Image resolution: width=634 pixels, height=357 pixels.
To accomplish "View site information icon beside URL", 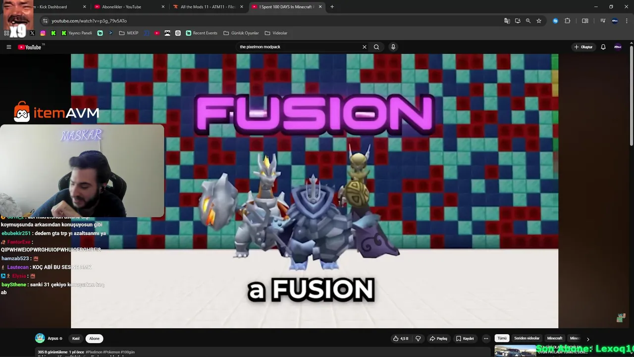I will coord(45,21).
